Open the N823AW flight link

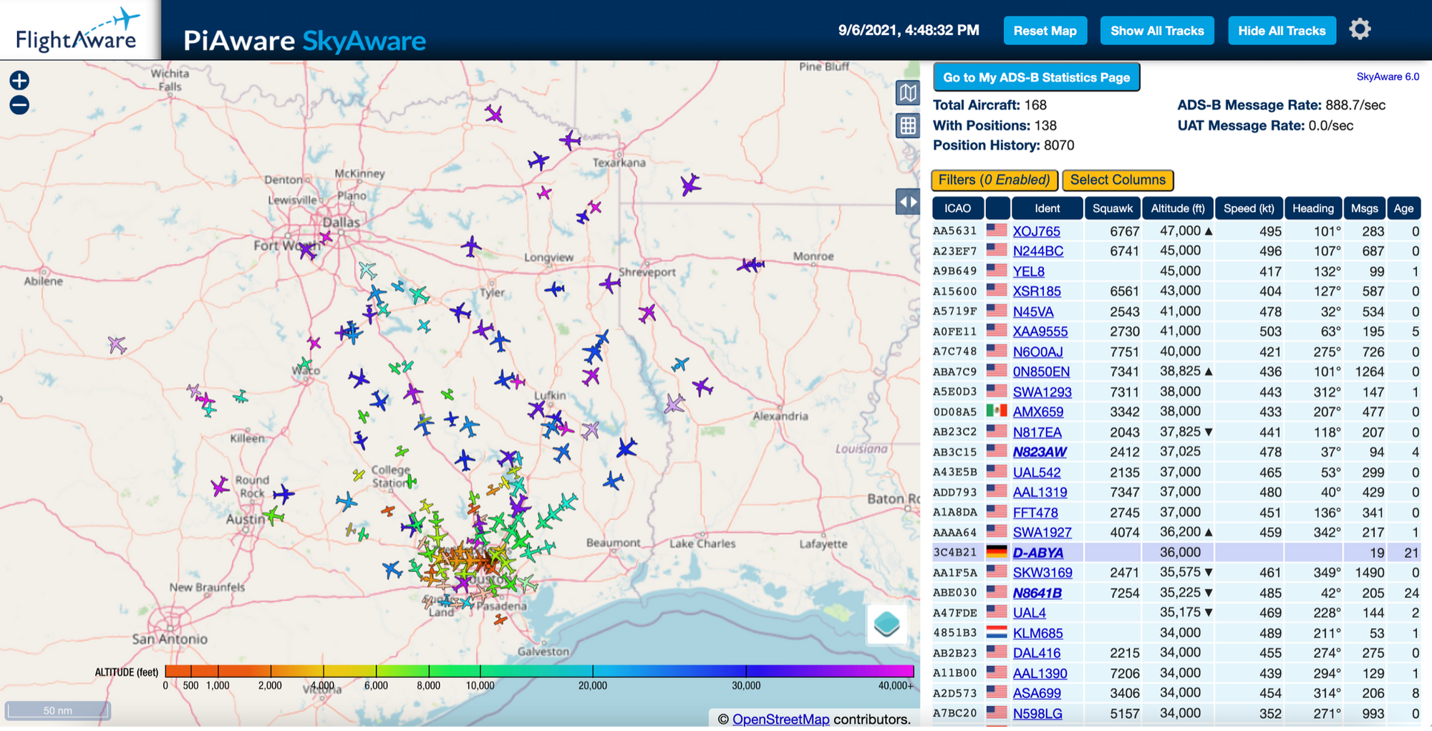(1040, 452)
